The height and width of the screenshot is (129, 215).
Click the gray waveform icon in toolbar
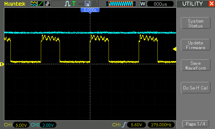(x=47, y=4)
